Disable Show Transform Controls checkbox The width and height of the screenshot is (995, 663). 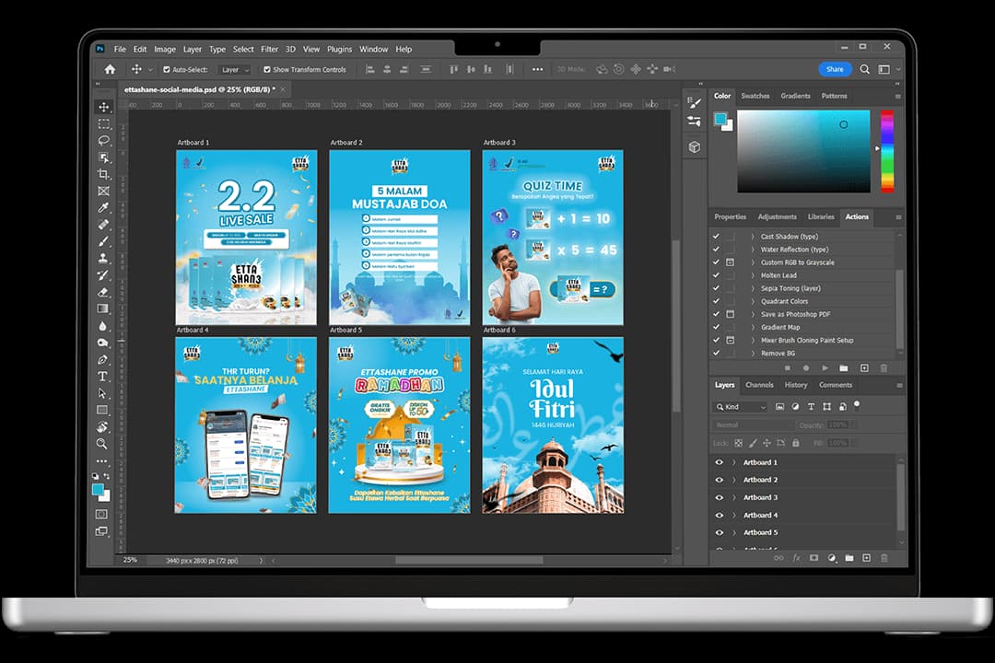coord(267,70)
